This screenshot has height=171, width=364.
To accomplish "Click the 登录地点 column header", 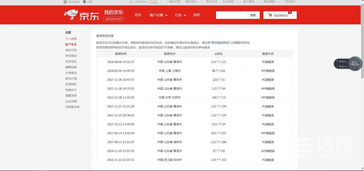I will (169, 54).
